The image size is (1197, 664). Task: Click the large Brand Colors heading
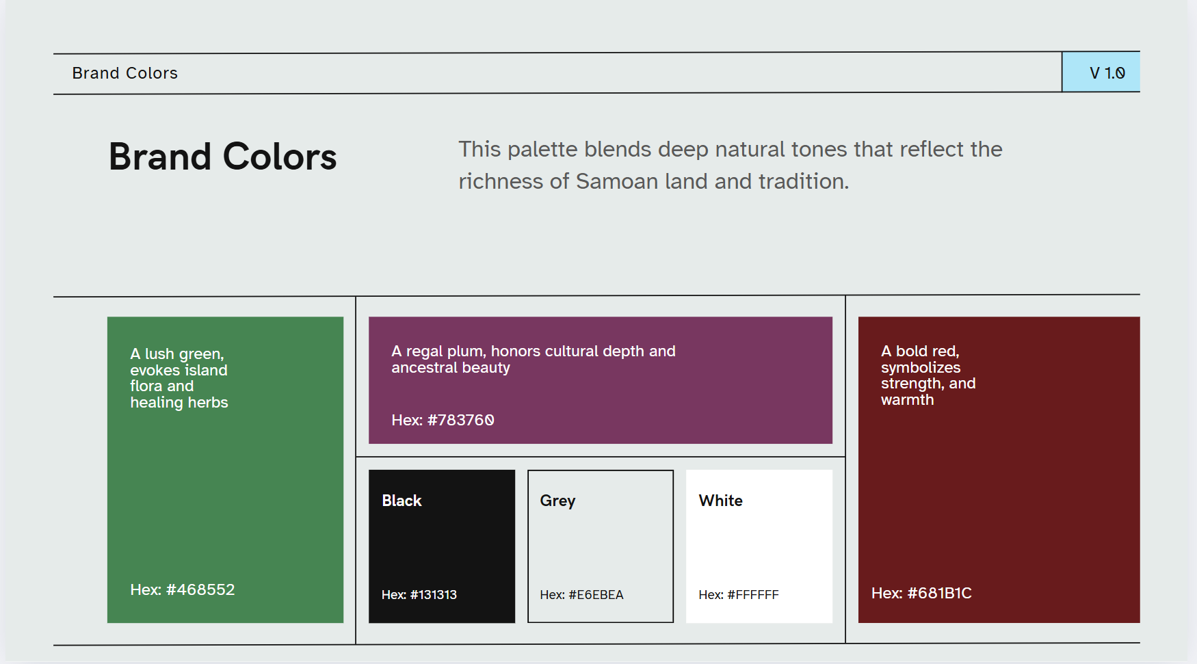coord(223,157)
